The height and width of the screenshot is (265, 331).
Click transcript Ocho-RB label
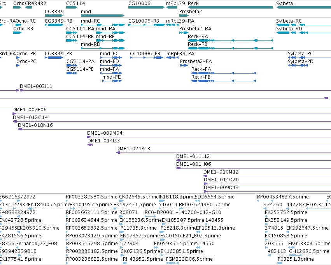[x=23, y=29]
